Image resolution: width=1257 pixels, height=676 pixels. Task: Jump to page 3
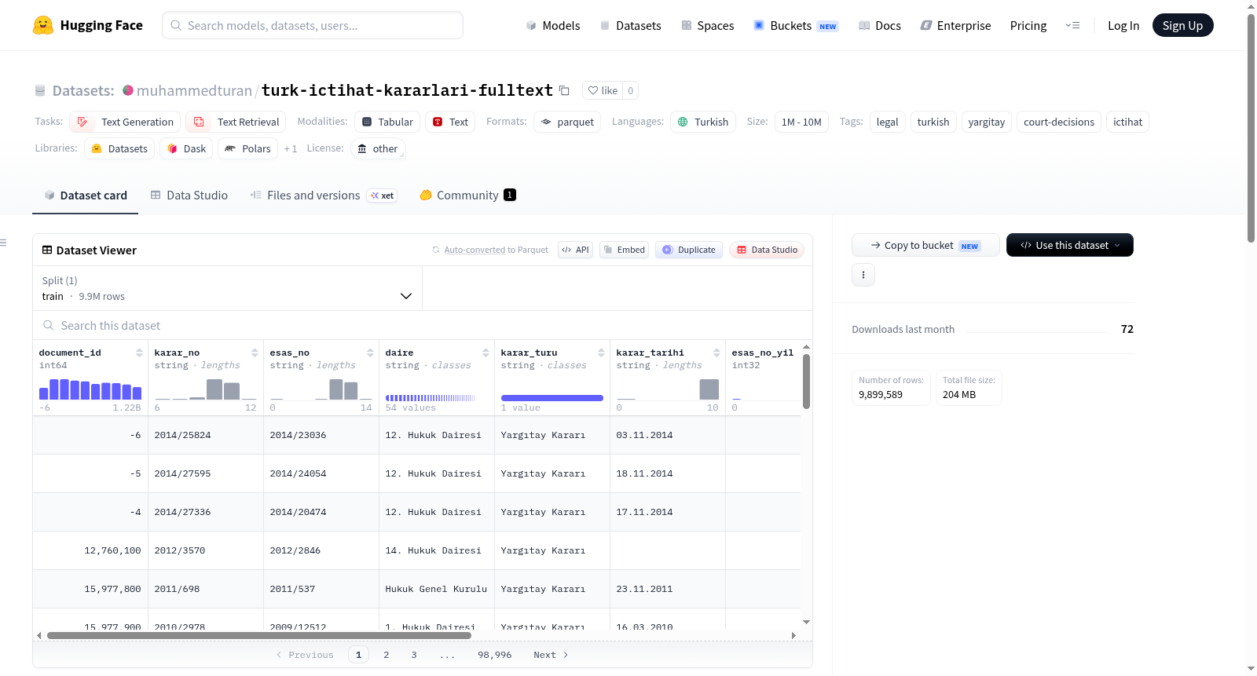[414, 655]
